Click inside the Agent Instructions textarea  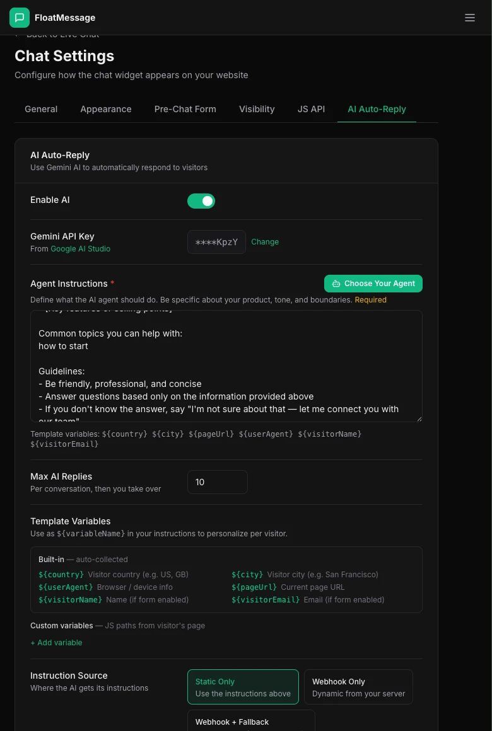[x=226, y=365]
